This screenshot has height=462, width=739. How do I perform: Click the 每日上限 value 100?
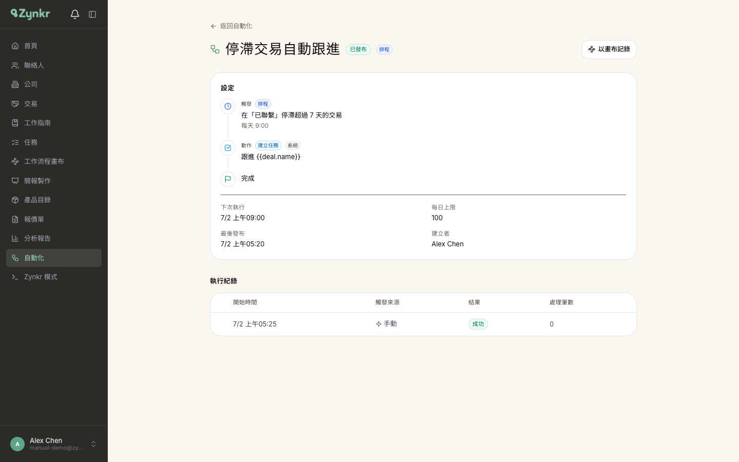(x=437, y=218)
